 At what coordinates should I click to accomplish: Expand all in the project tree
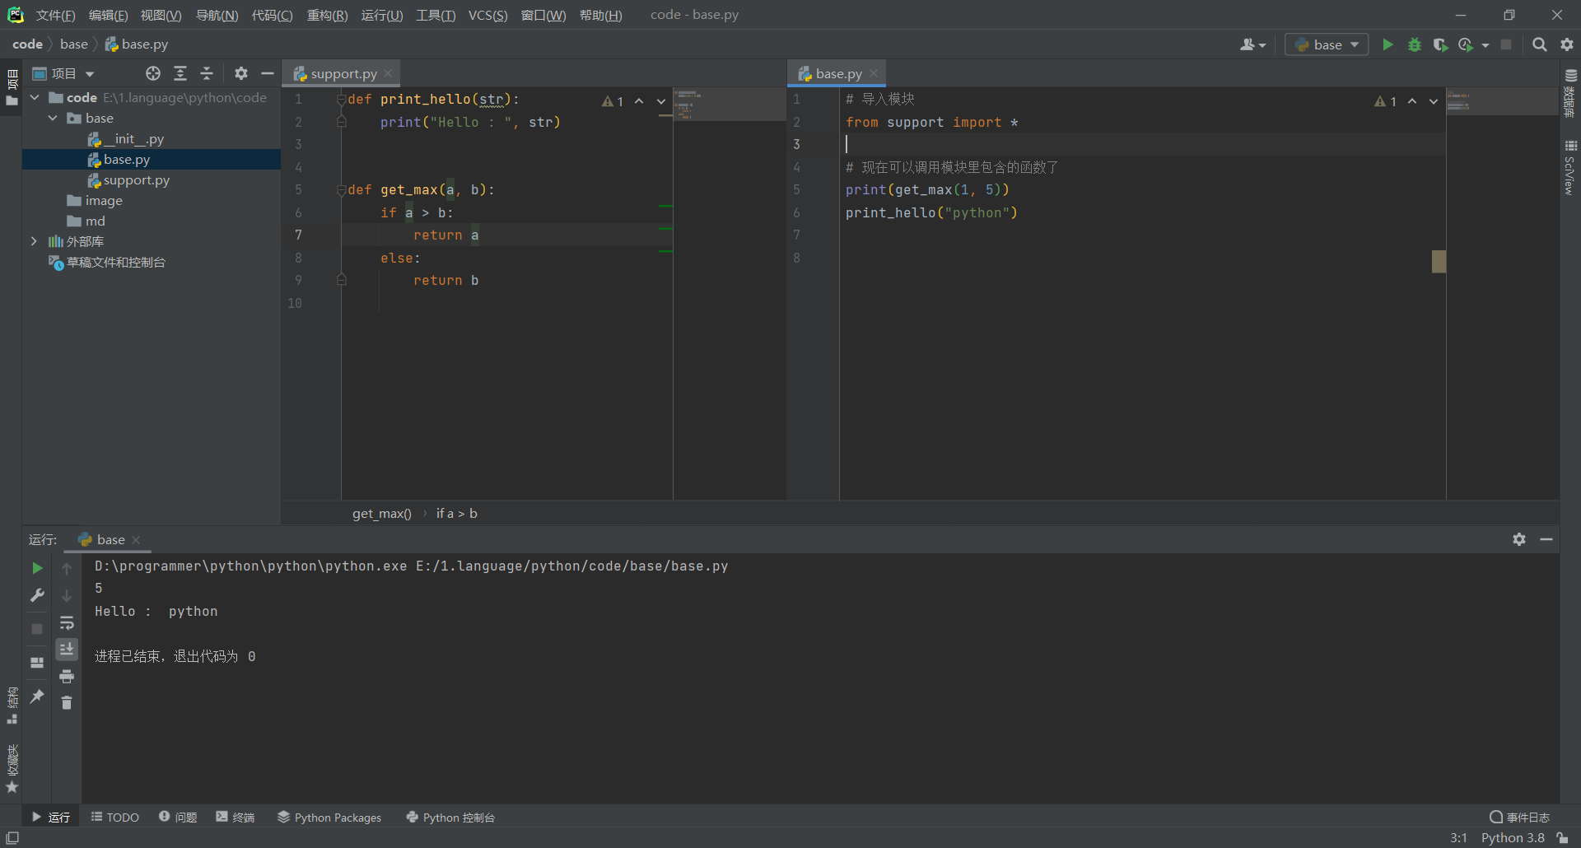tap(180, 73)
